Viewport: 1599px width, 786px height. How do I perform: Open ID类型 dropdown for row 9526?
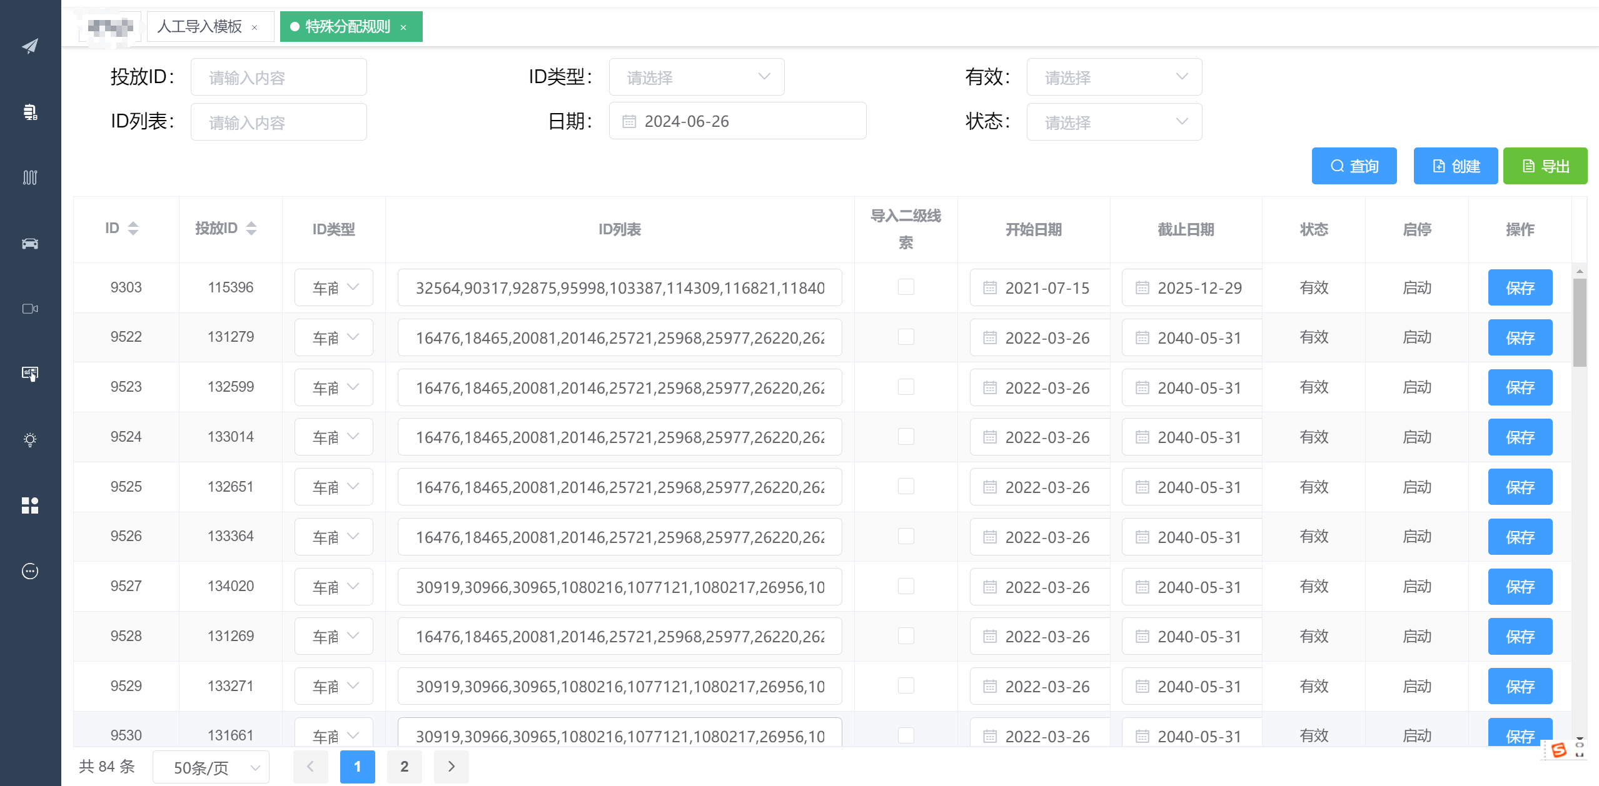(x=334, y=537)
